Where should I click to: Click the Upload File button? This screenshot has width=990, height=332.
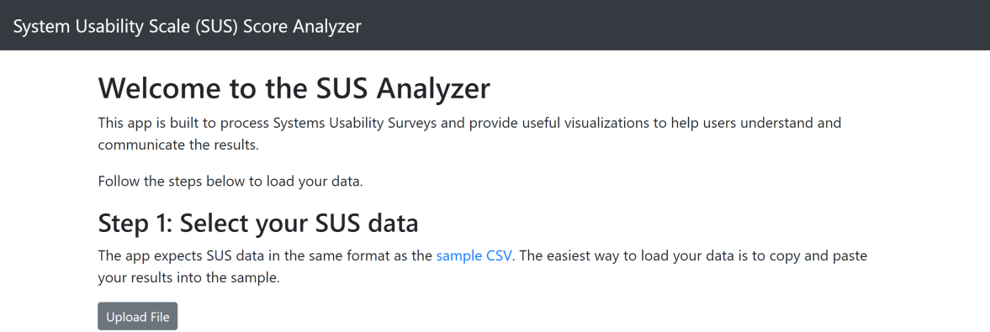pos(138,316)
